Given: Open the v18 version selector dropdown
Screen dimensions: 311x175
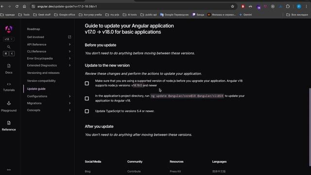Looking at the screenshot, I should (x=9, y=39).
